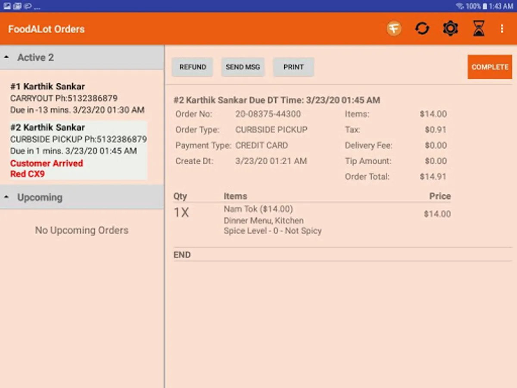Click the Tax amount $0.91
The width and height of the screenshot is (517, 388).
coord(436,130)
